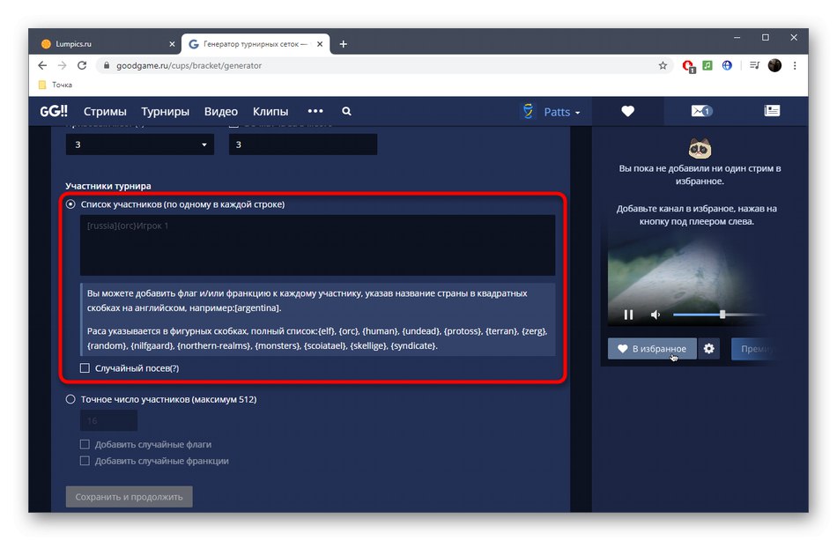This screenshot has width=837, height=541.
Task: Open the Клипы section
Action: point(270,112)
